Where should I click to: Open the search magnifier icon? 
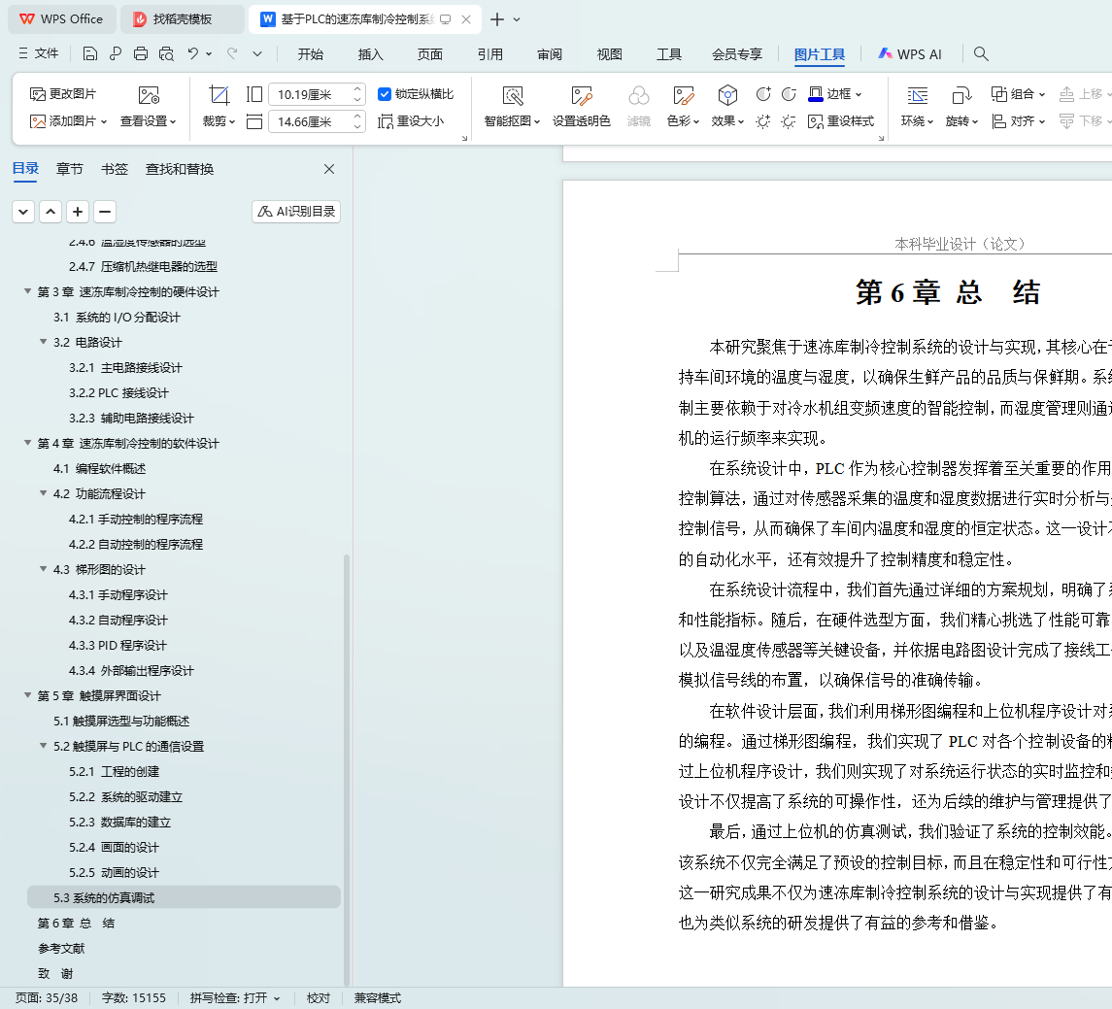[981, 53]
